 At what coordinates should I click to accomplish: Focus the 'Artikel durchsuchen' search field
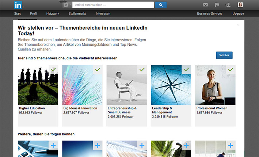[113, 5]
